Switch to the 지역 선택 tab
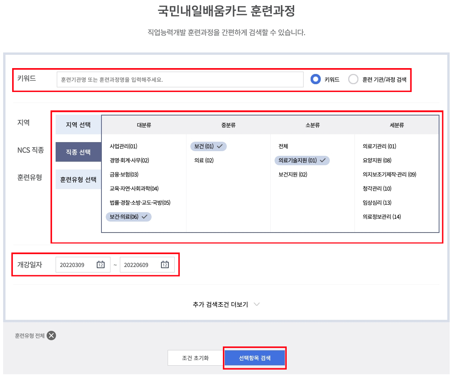452x377 pixels. coord(78,124)
